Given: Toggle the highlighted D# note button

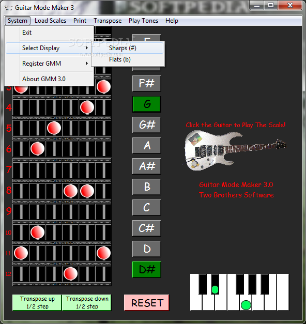Looking at the screenshot, I should (x=147, y=269).
